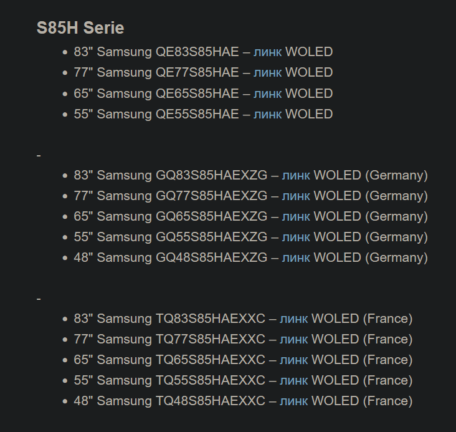Click линк beside TQ65S85HAEXXC
The image size is (456, 432).
[293, 360]
